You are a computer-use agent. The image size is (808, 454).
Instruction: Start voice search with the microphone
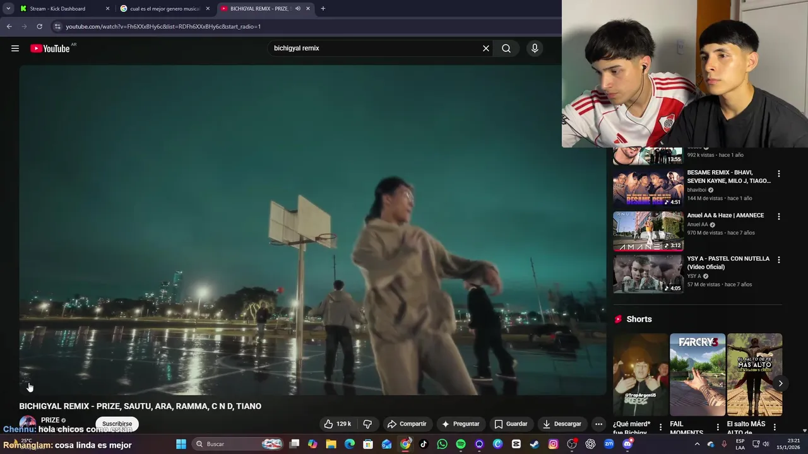[x=535, y=49]
